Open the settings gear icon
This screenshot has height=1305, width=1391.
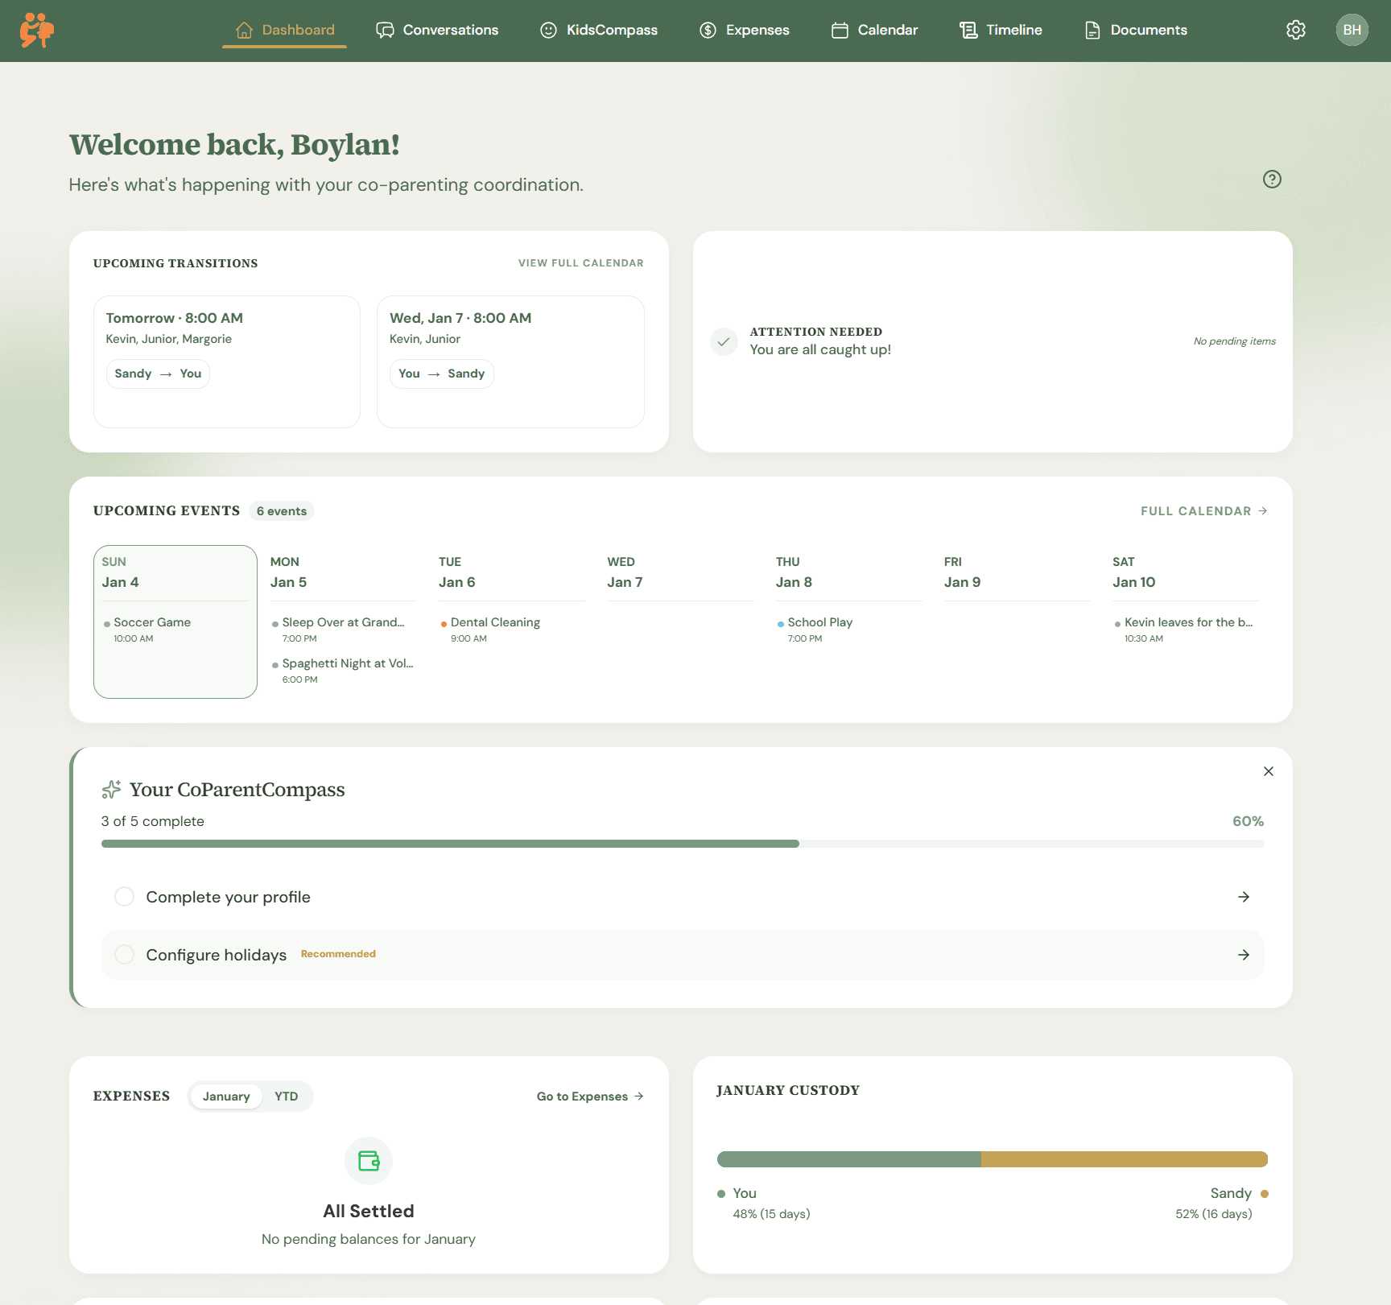point(1295,29)
